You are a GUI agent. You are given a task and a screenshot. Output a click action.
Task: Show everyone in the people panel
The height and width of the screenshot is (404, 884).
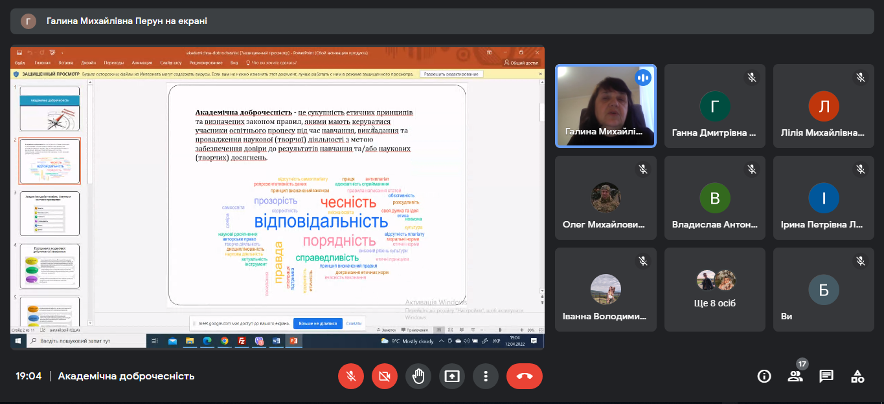click(795, 376)
